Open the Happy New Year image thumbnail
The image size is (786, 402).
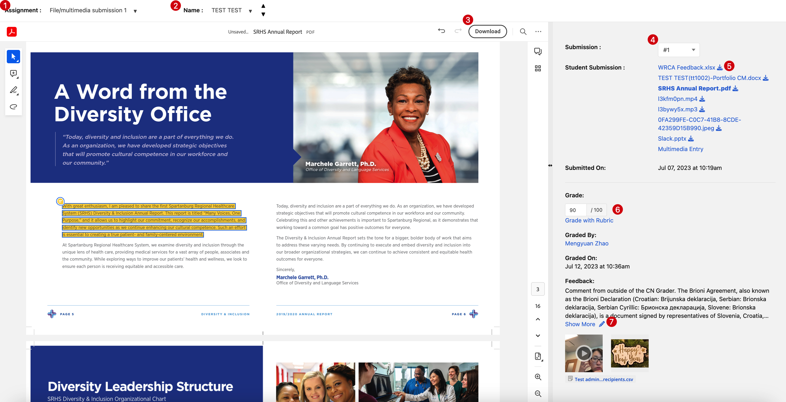pyautogui.click(x=630, y=353)
